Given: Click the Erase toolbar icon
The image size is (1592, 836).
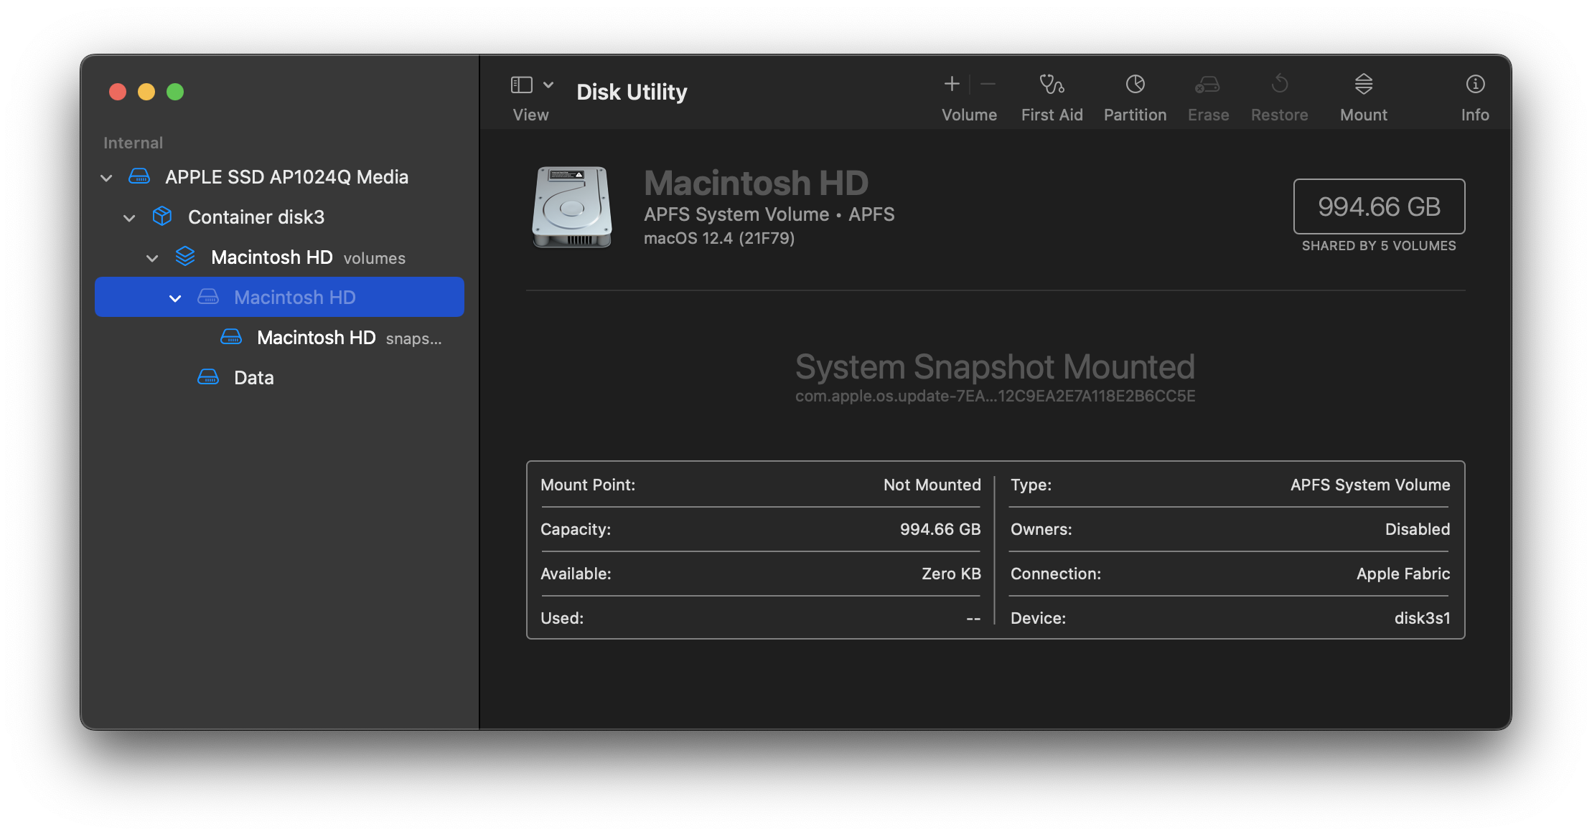Looking at the screenshot, I should point(1207,85).
